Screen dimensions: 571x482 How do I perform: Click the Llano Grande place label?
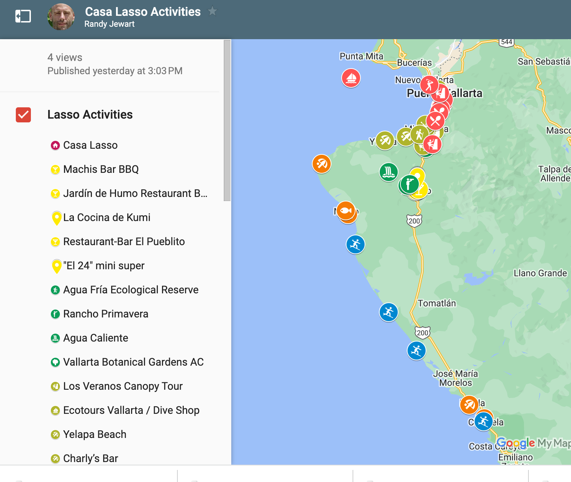pos(540,273)
